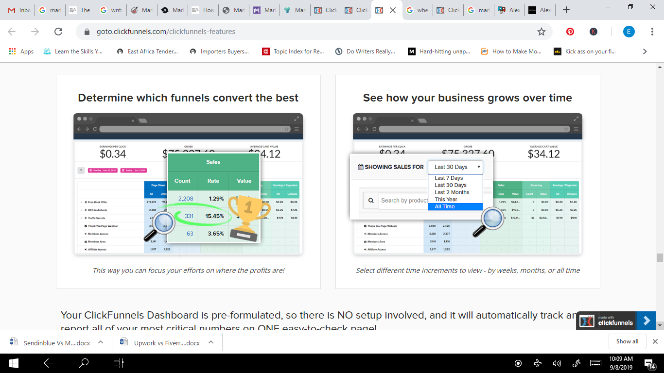Open the touch keyboard from system tray
This screenshot has width=664, height=373.
click(596, 363)
